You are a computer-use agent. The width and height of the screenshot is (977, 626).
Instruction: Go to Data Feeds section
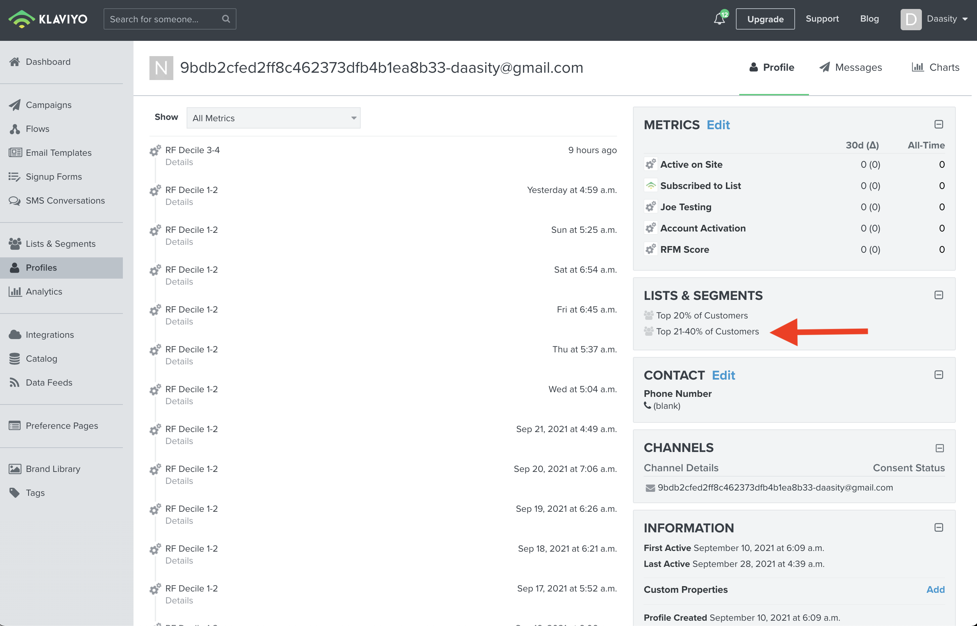point(49,383)
